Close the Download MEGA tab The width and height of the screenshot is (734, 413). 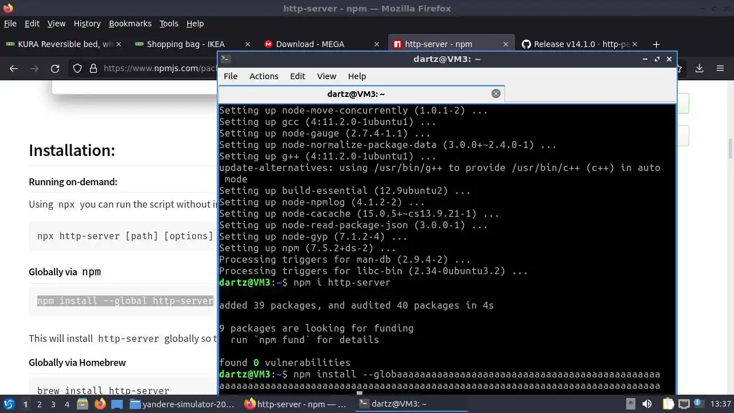(x=377, y=44)
